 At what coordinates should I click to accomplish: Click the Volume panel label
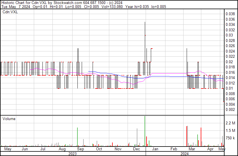[9, 119]
